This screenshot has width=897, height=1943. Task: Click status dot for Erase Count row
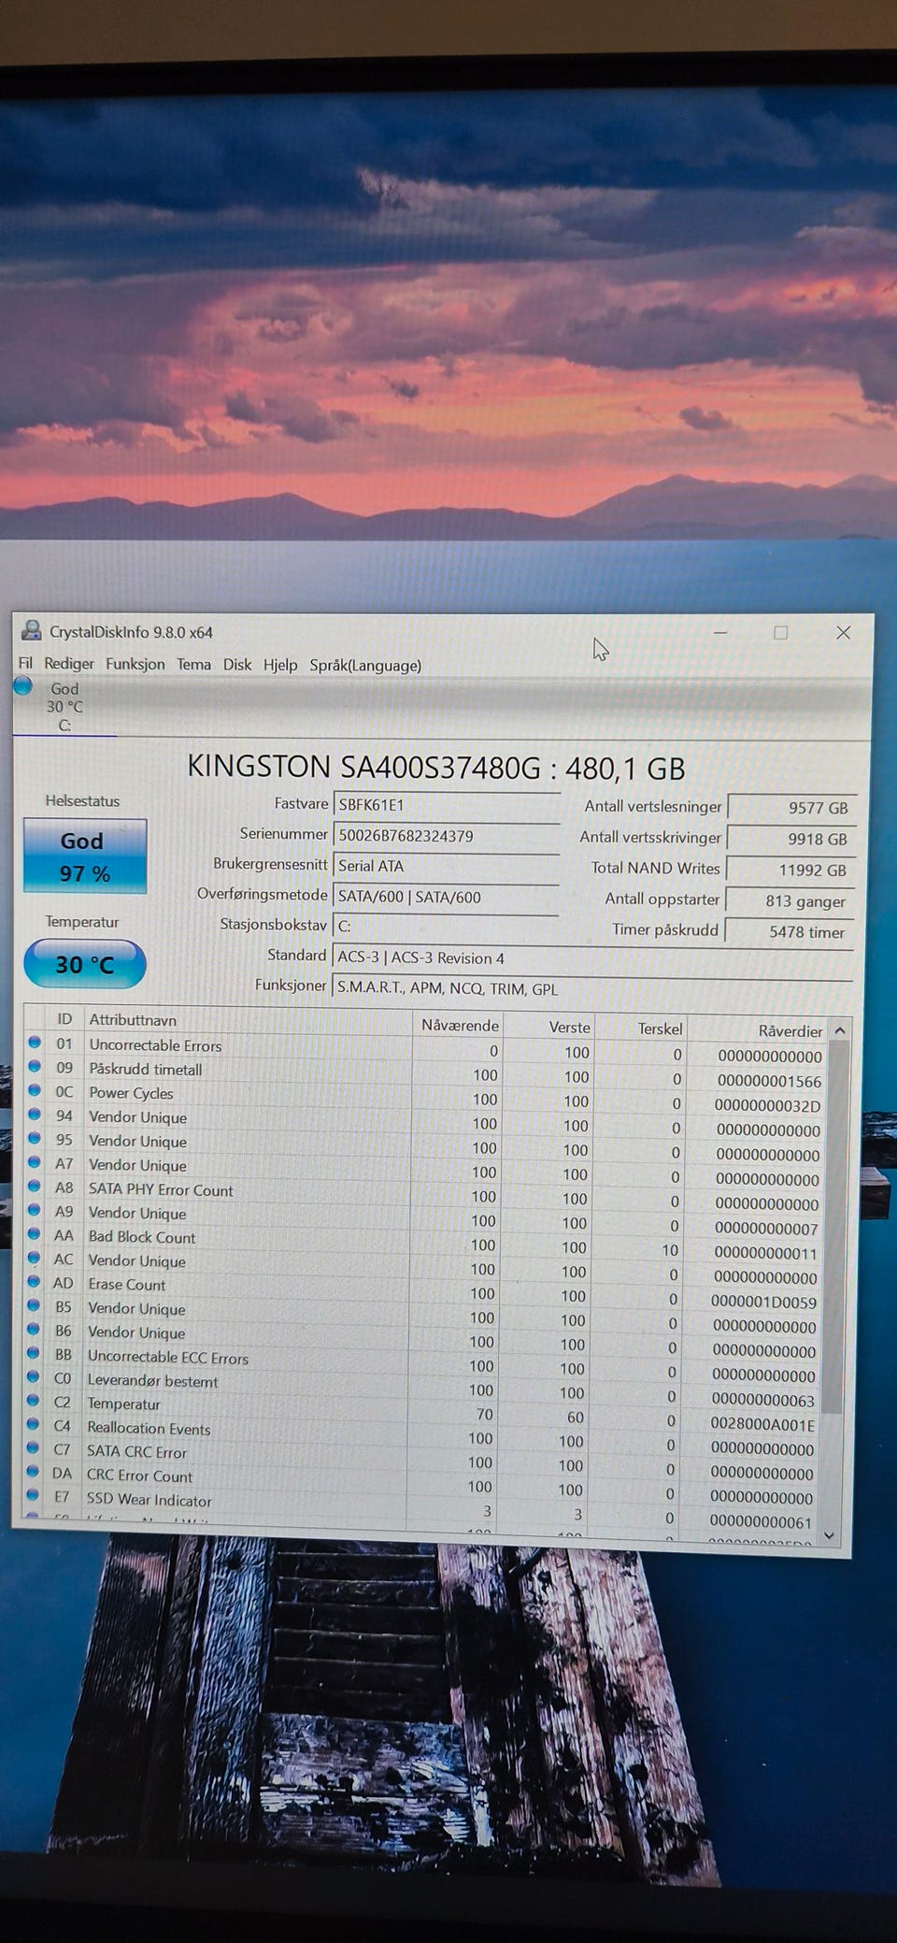(34, 1282)
